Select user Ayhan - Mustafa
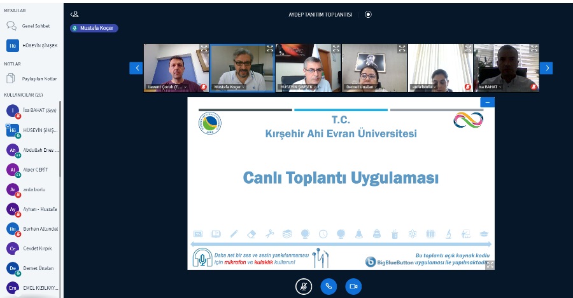 point(32,209)
